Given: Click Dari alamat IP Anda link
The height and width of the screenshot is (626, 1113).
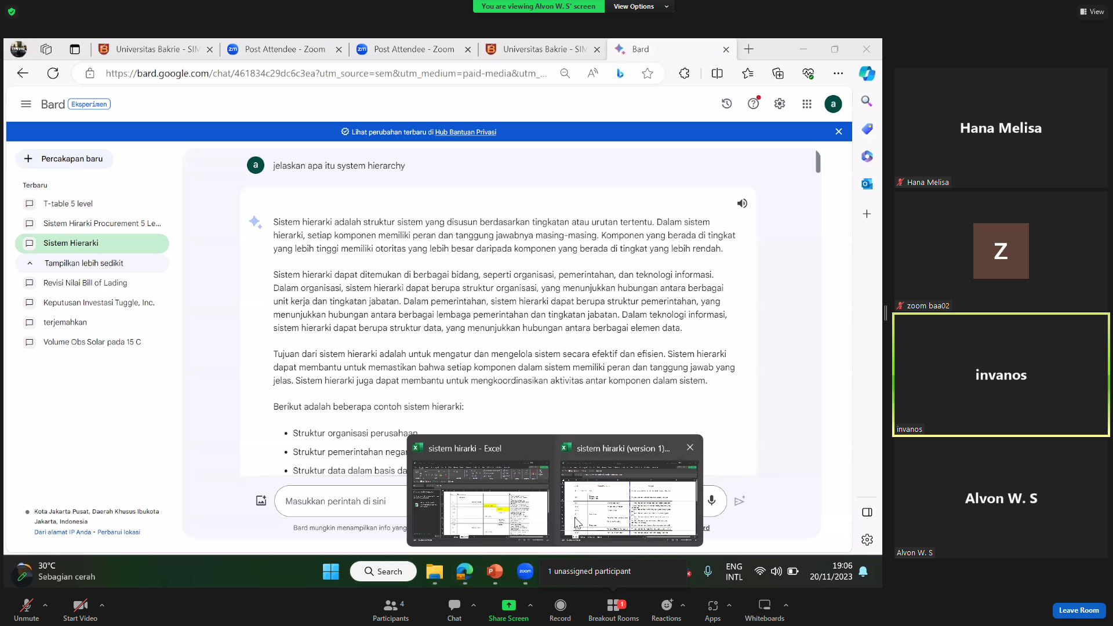Looking at the screenshot, I should pyautogui.click(x=63, y=532).
